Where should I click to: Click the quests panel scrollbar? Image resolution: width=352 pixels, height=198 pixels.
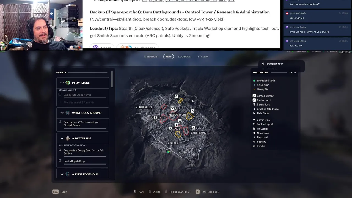point(112,79)
